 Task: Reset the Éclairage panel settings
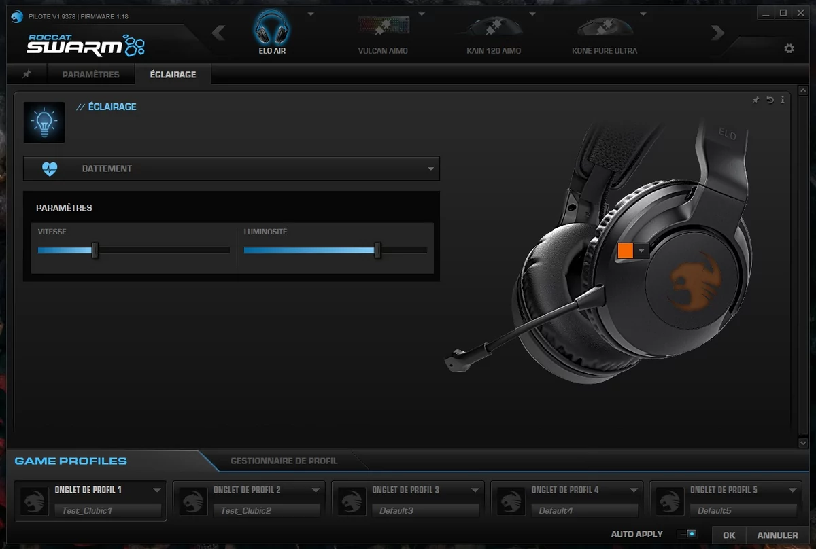tap(770, 100)
